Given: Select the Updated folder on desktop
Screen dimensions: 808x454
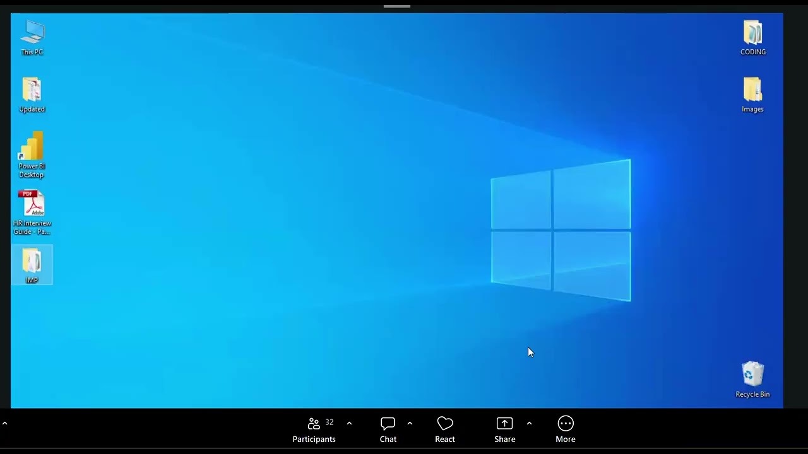Looking at the screenshot, I should point(32,95).
